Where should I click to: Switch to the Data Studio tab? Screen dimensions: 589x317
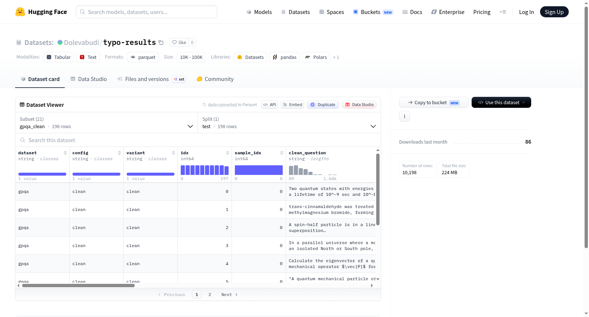88,79
